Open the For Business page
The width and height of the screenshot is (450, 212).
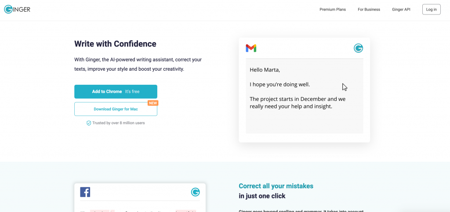(369, 10)
